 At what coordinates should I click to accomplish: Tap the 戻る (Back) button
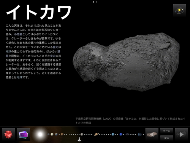[166, 138]
